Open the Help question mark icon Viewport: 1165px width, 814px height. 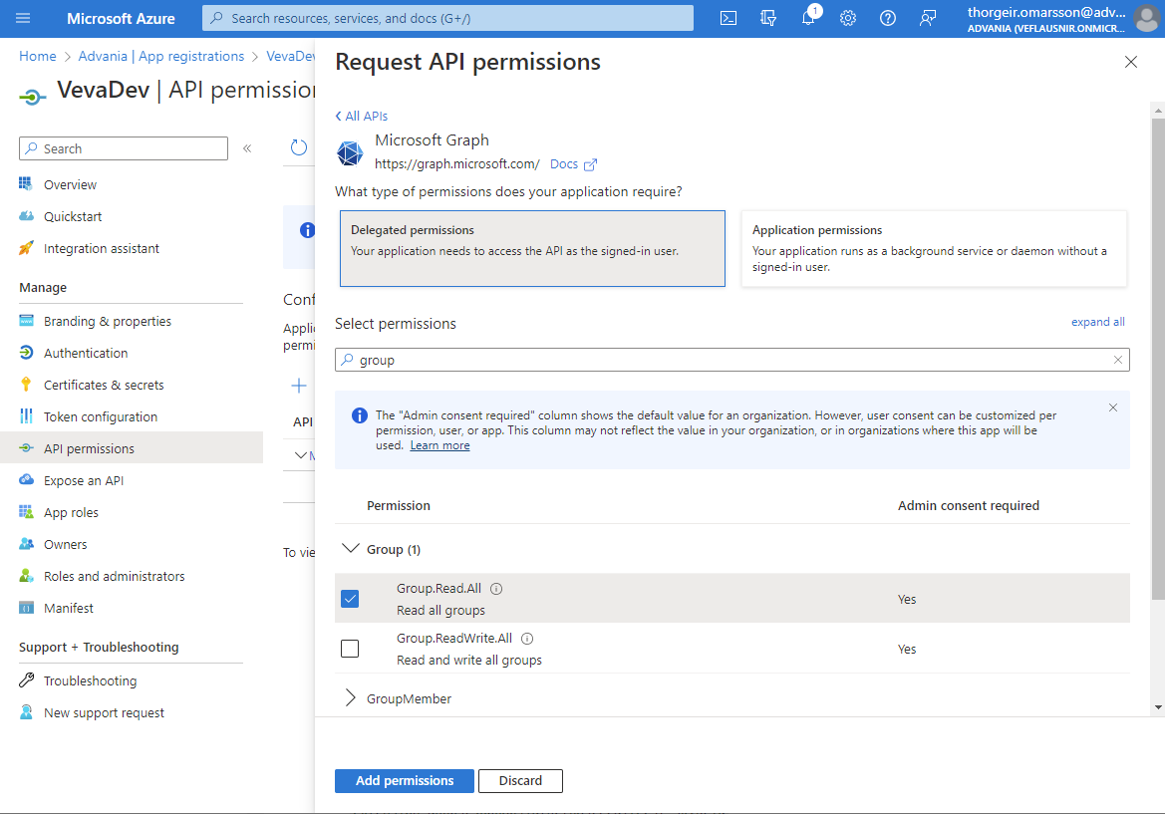888,18
